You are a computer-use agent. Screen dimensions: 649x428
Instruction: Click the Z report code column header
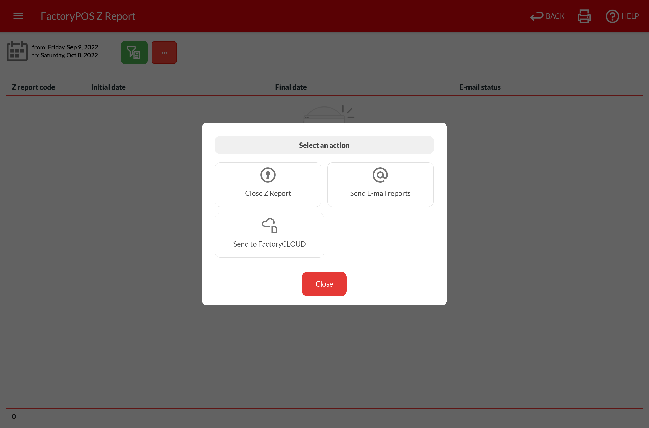coord(33,87)
